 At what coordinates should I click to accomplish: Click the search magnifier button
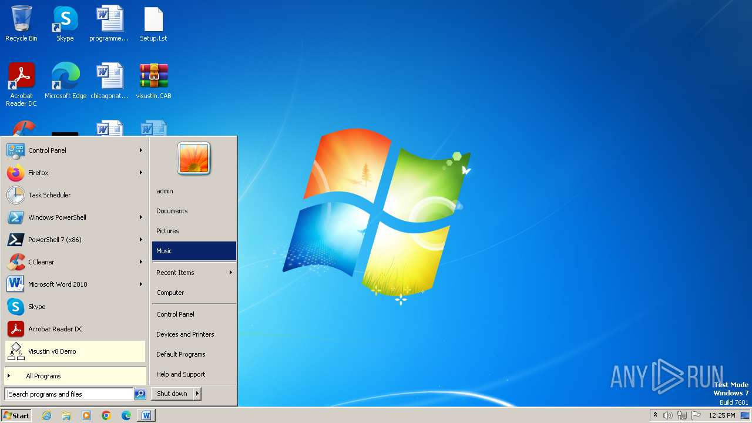coord(140,394)
